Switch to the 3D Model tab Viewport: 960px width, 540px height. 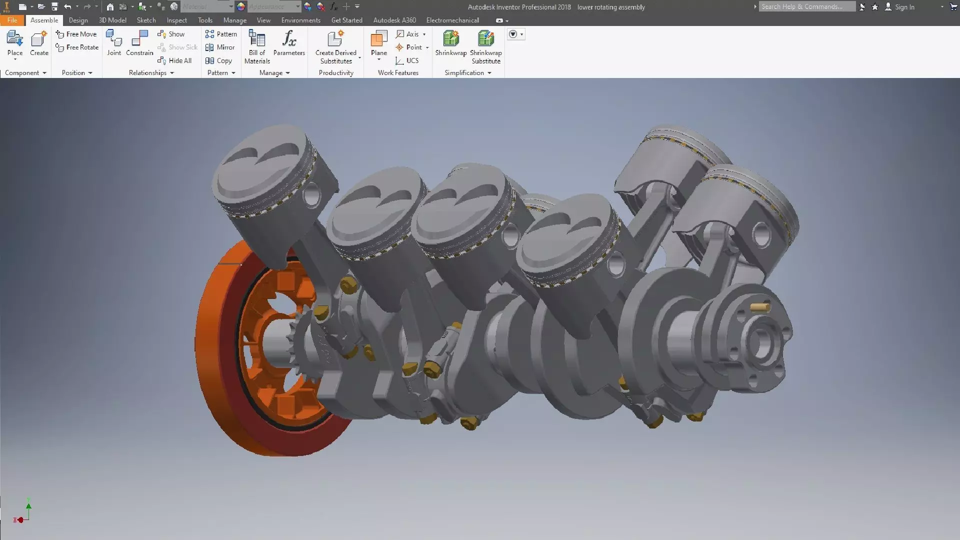[x=112, y=20]
